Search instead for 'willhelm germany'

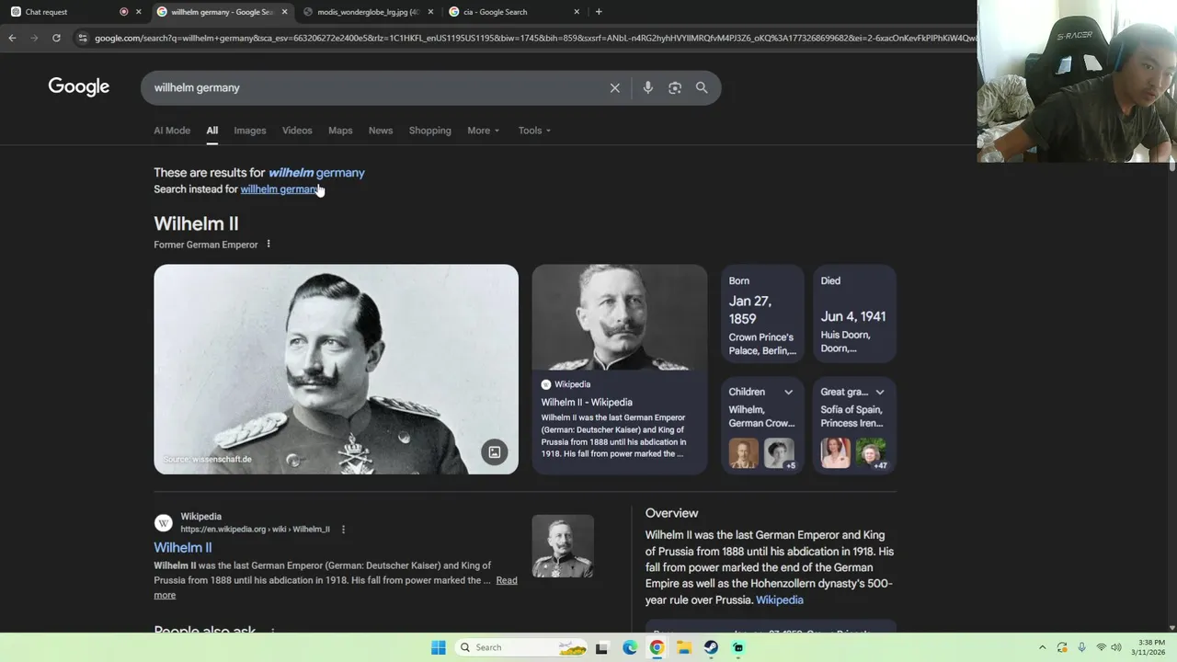[x=280, y=189]
